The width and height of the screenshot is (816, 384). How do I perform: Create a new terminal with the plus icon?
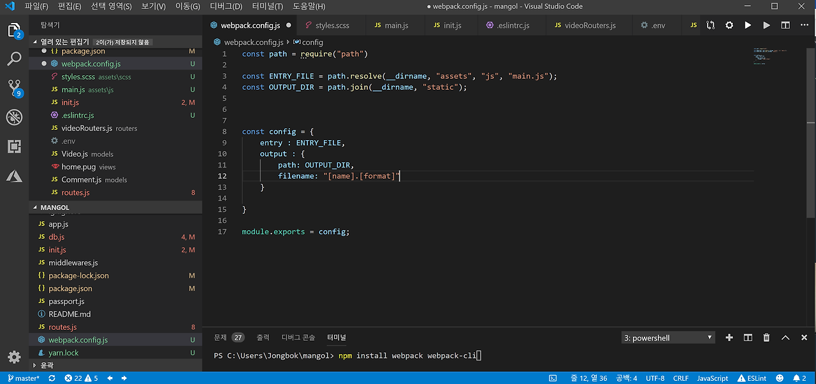pyautogui.click(x=729, y=338)
